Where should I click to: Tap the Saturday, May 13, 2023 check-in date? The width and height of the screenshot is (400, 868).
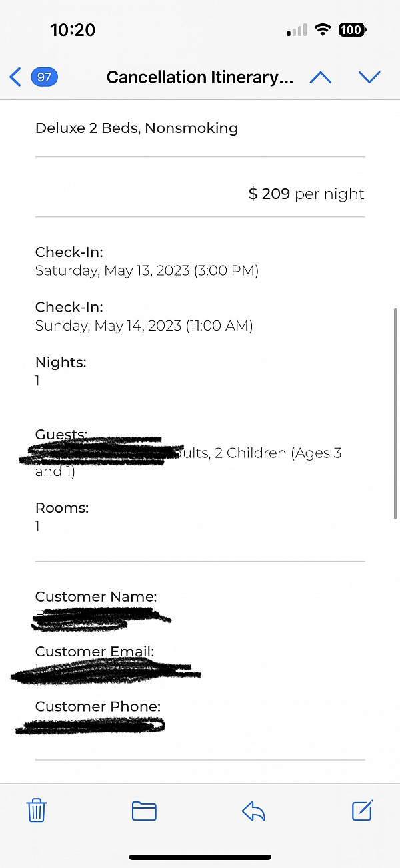coord(147,271)
